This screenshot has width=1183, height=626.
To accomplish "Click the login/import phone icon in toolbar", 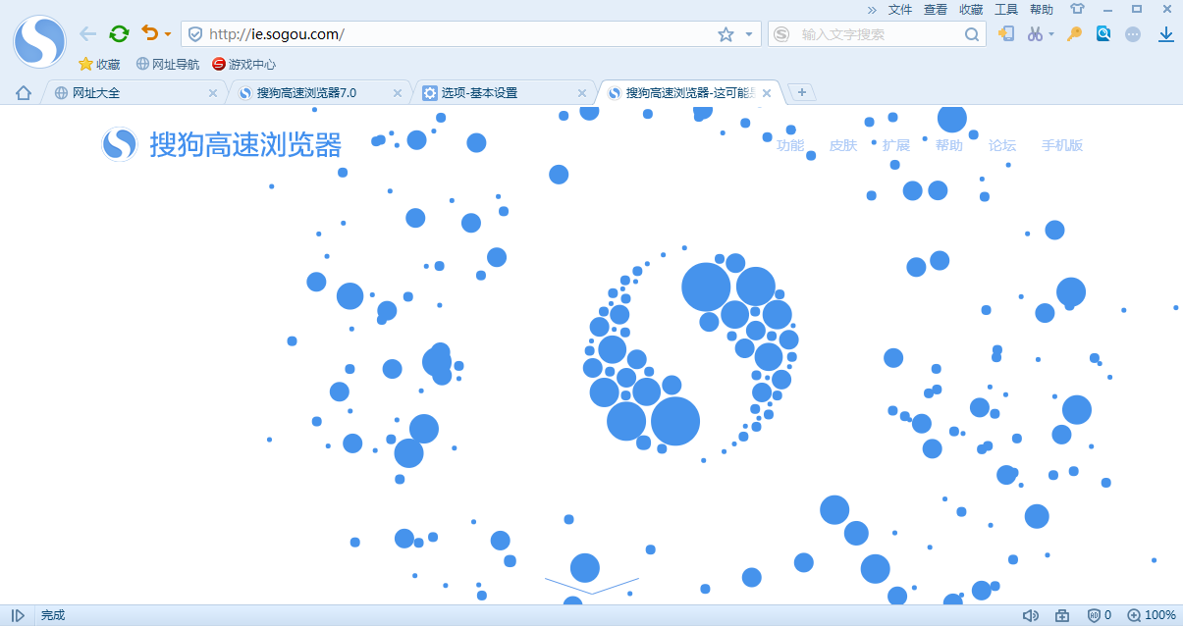I will (1005, 33).
